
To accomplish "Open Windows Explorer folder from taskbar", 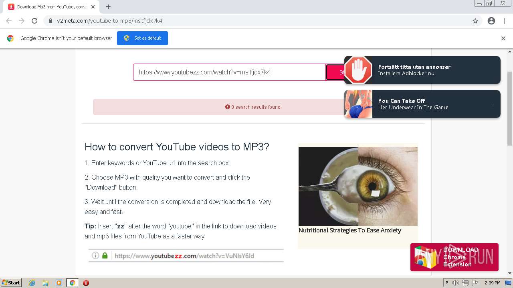I will pos(45,283).
